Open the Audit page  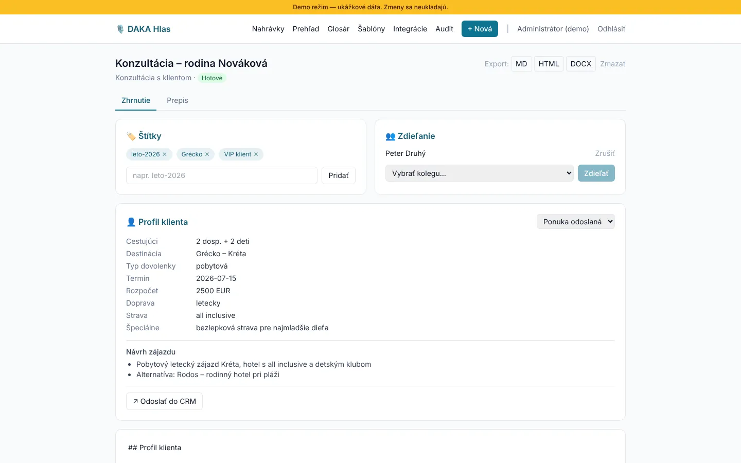point(444,29)
